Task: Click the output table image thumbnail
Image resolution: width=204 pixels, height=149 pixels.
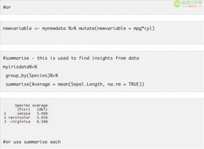Action: 27,114
